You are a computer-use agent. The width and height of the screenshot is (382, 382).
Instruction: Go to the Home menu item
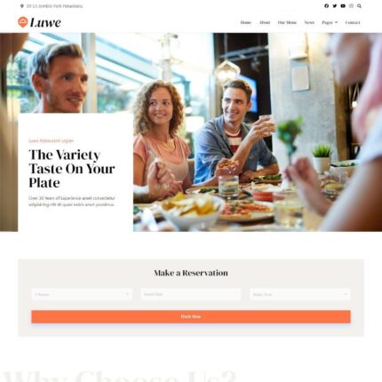click(x=245, y=22)
